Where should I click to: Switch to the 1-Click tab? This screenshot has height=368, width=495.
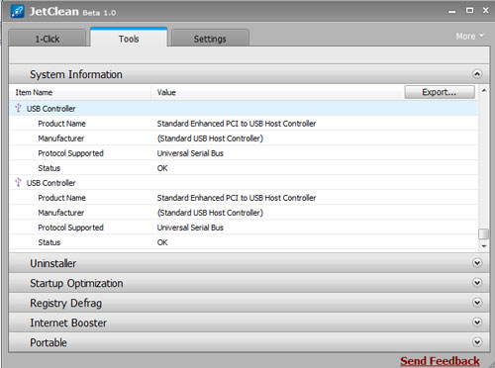pos(48,39)
